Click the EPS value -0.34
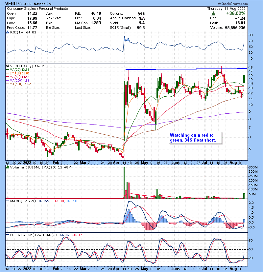 96,18
